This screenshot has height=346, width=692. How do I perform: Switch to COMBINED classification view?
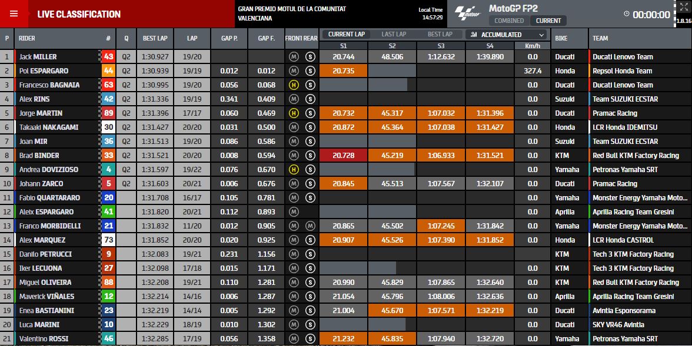509,21
